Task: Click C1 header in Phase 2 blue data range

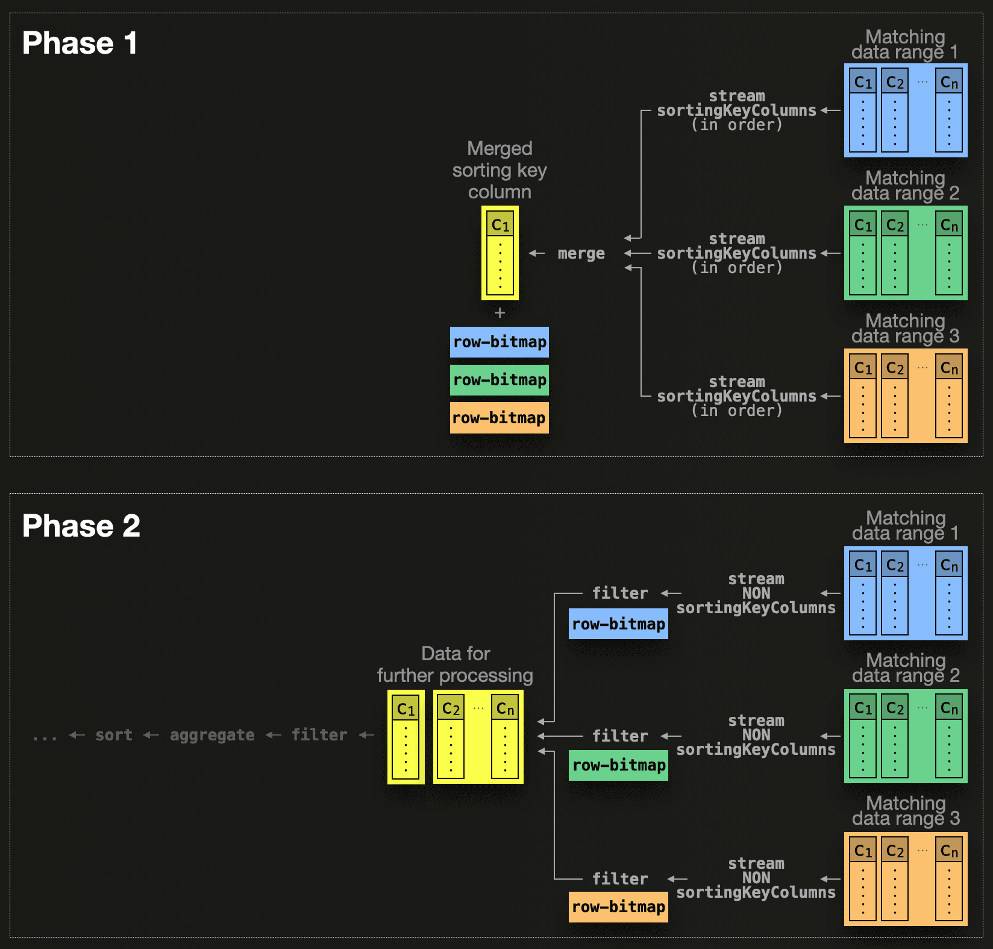Action: pyautogui.click(x=863, y=565)
